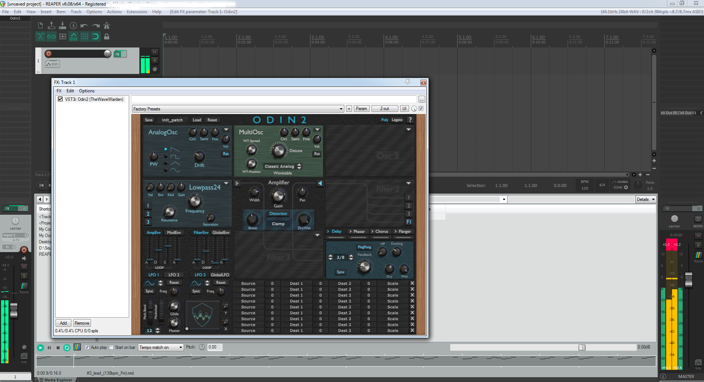The width and height of the screenshot is (704, 382).
Task: Stop Media Explorer preview
Action: [58, 347]
